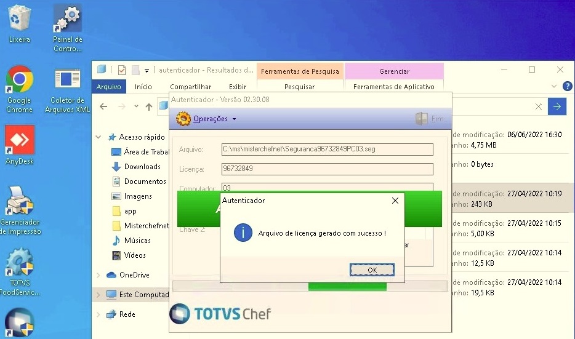Open the app folder in sidebar

124,211
